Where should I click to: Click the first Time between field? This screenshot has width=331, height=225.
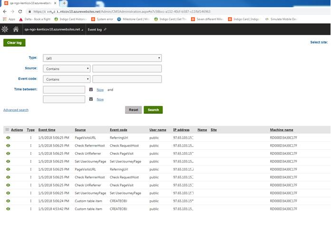tap(64, 90)
